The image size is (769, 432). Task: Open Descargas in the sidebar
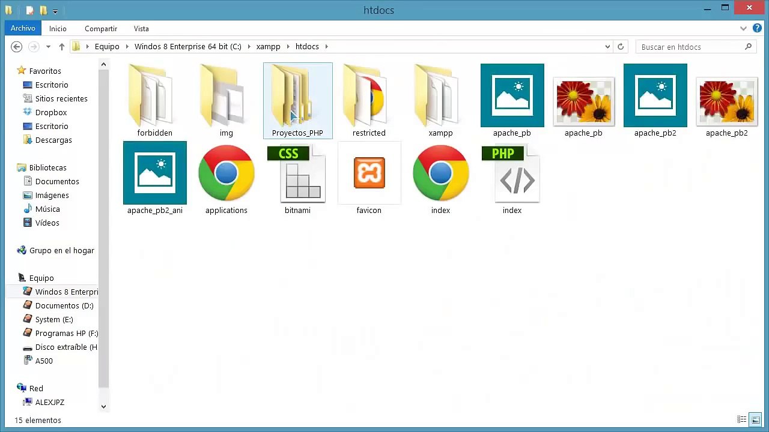point(53,140)
